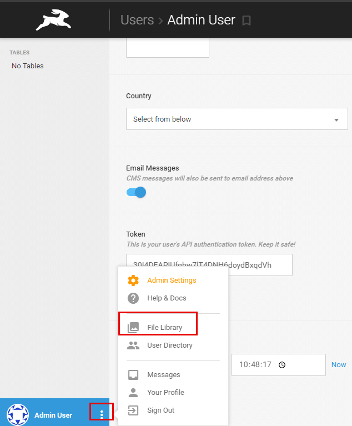Click the Admin User page title
The width and height of the screenshot is (352, 426).
click(x=201, y=20)
